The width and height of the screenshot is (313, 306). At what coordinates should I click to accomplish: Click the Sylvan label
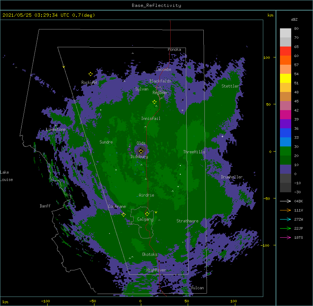point(142,89)
